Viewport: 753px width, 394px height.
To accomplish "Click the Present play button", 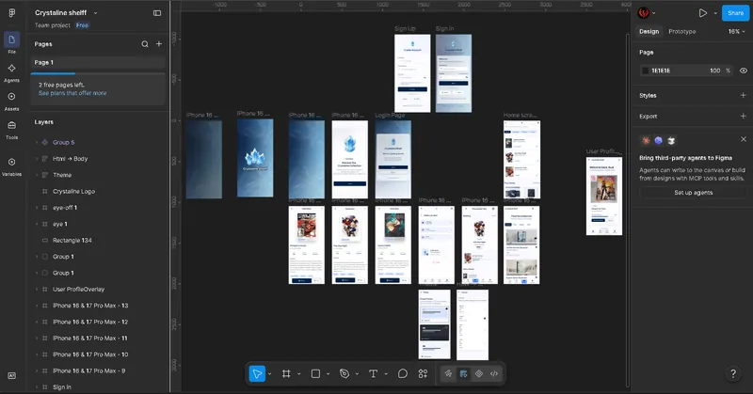I will tap(702, 13).
